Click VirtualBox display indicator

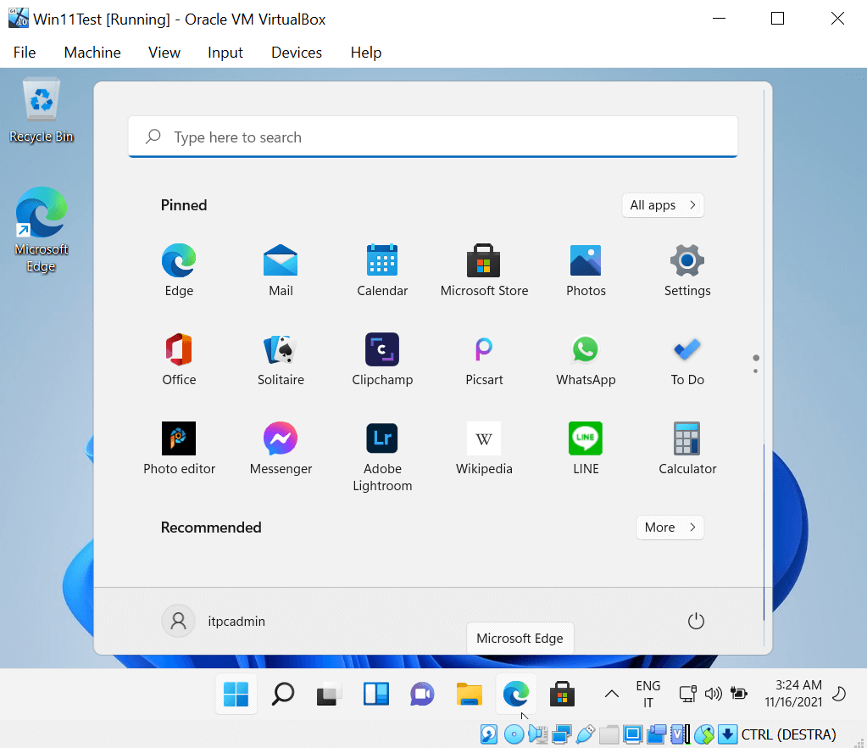pyautogui.click(x=632, y=734)
